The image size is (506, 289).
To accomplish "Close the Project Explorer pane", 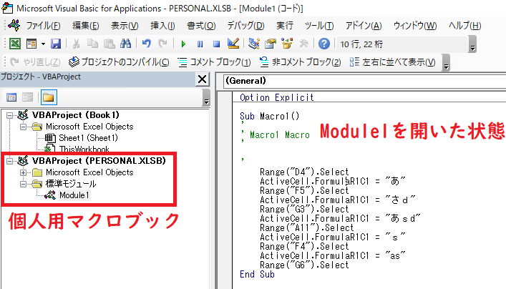I will tap(203, 79).
